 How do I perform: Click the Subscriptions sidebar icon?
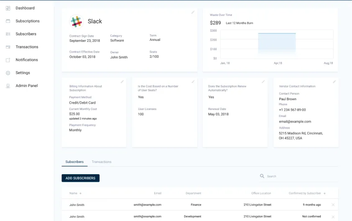pyautogui.click(x=8, y=21)
